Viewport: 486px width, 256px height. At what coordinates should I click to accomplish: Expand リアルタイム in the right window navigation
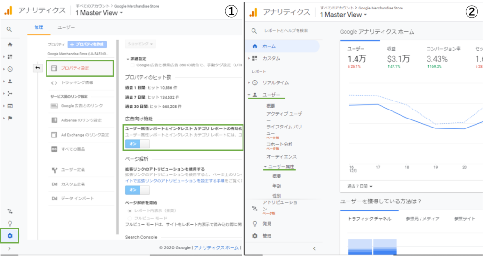pos(275,82)
